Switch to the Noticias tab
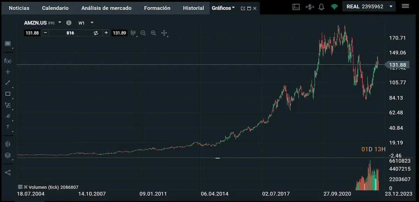The image size is (419, 202). tap(19, 8)
